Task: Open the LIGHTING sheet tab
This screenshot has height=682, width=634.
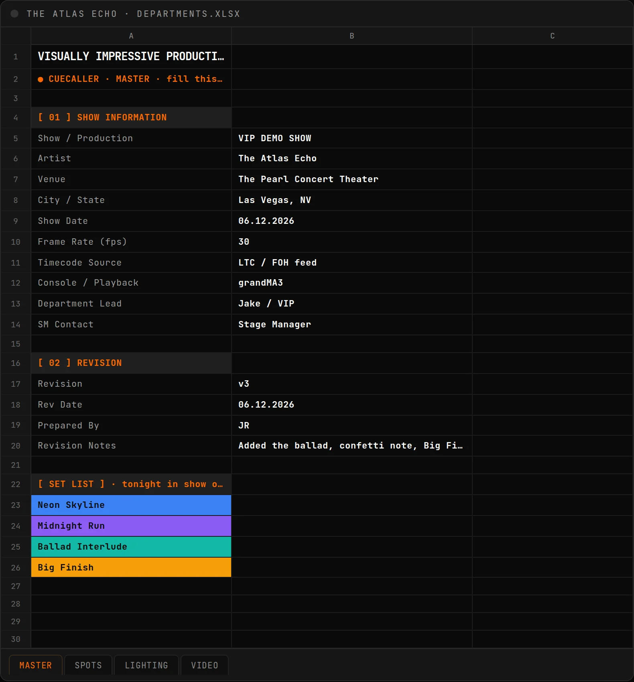Action: click(x=146, y=665)
